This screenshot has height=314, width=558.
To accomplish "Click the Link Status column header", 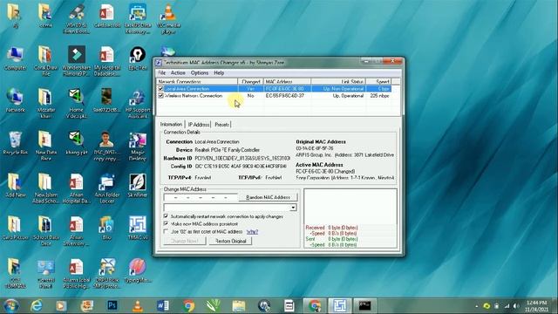I will [338, 81].
